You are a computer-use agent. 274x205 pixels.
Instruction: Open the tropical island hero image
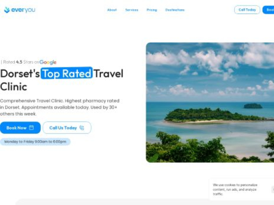210,102
